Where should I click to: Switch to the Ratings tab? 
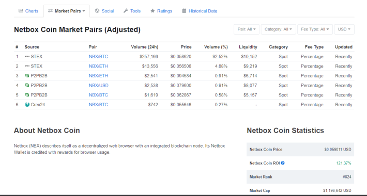(161, 11)
